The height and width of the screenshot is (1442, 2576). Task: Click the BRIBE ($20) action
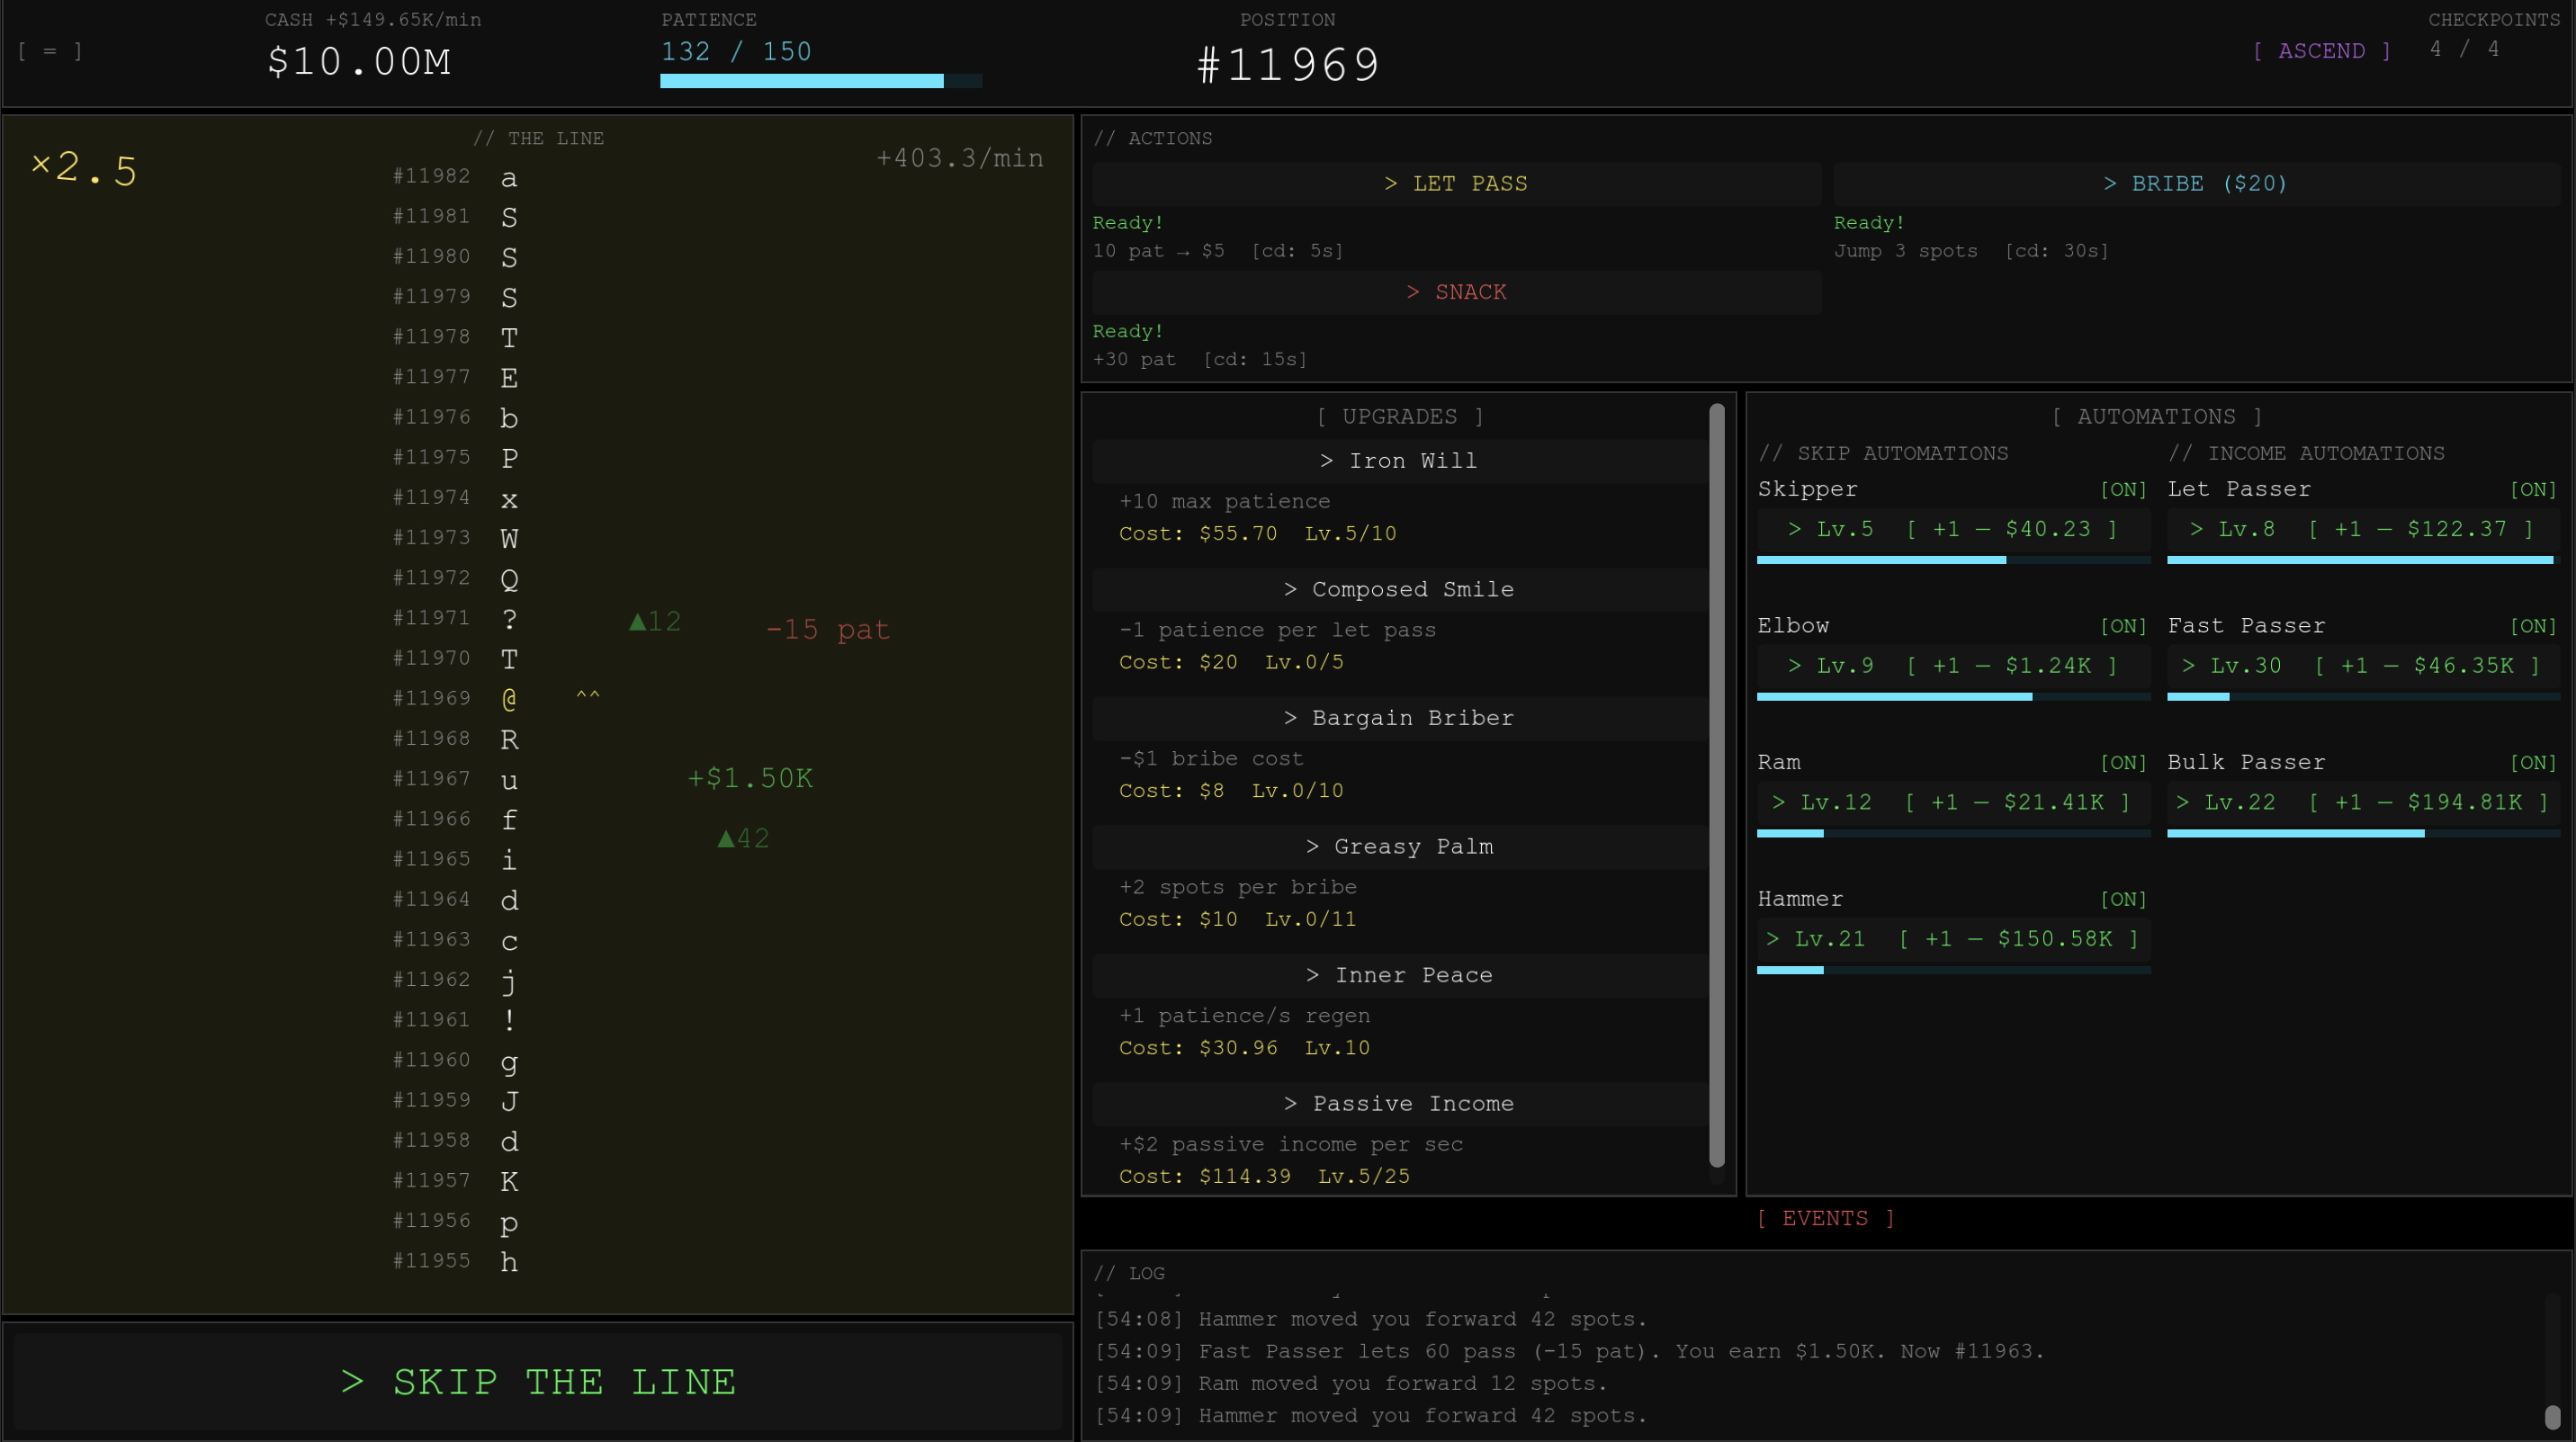click(x=2196, y=184)
